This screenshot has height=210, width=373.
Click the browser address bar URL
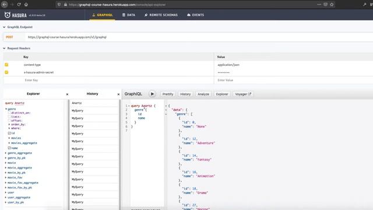pos(117,5)
